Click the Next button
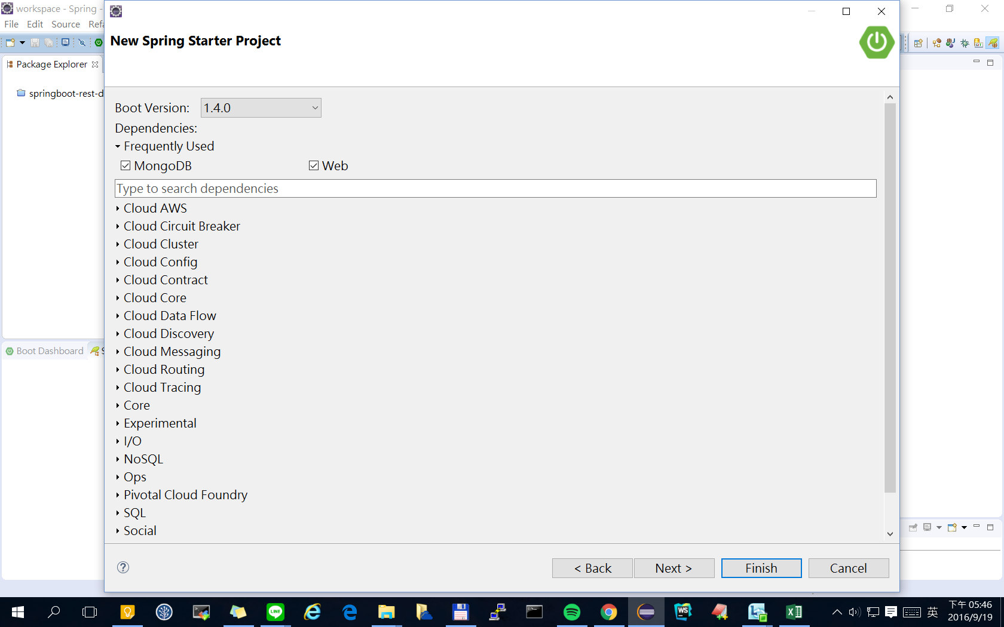1004x627 pixels. [x=674, y=568]
